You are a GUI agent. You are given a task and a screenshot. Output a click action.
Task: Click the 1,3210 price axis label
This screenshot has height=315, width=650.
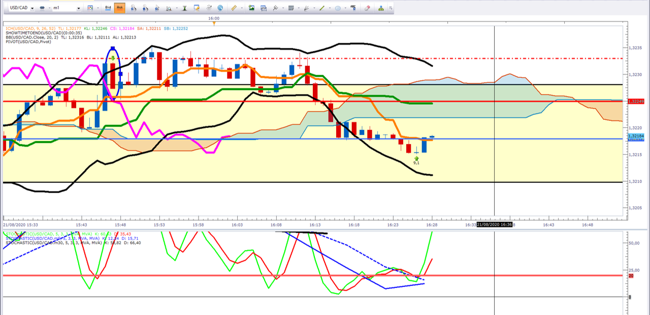pos(635,181)
